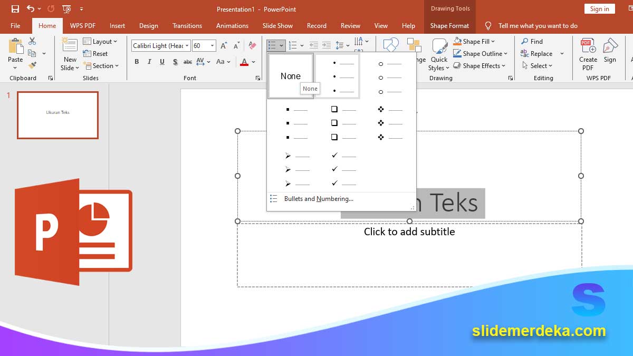Apply the red font color swatch
The height and width of the screenshot is (356, 633).
click(x=244, y=62)
